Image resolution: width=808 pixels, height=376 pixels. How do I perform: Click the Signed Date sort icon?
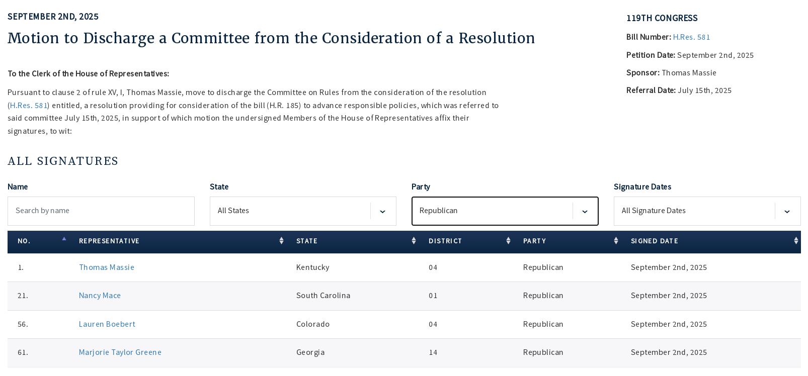[x=795, y=241]
